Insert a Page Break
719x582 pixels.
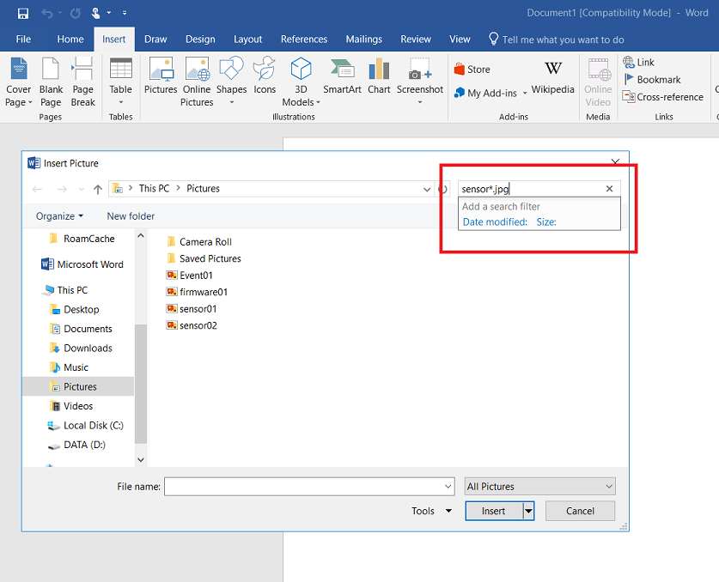point(83,82)
